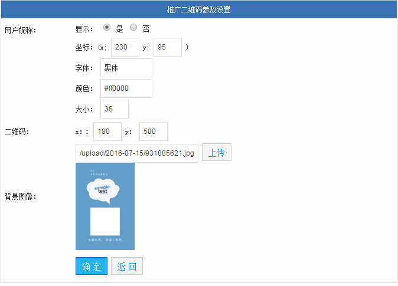This screenshot has height=286, width=398.
Task: Select the 否 radio button for 显示
Action: pos(133,28)
